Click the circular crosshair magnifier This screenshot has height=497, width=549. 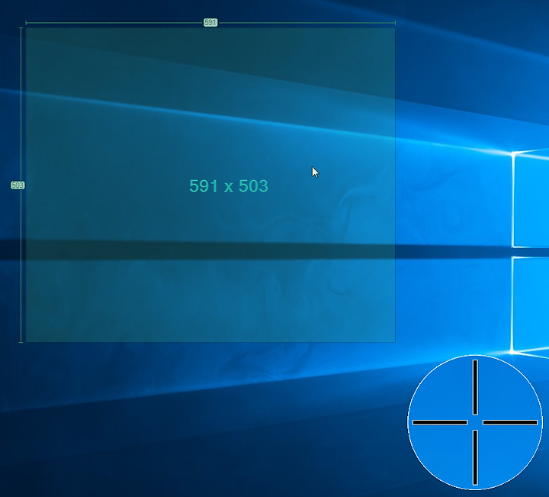[475, 422]
